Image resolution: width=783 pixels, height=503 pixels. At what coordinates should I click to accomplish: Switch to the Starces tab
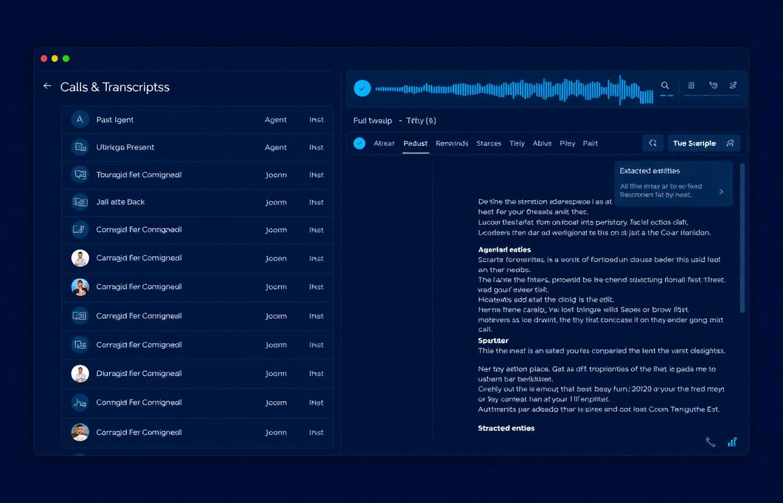pyautogui.click(x=489, y=144)
